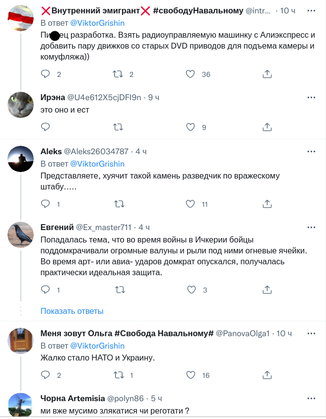Like the tweet "Жалко стало НАТО и Украину"
Viewport: 326px width, 419px height.
click(x=190, y=375)
